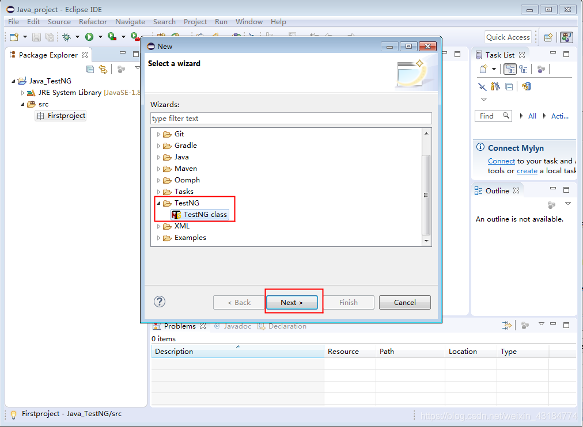
Task: Click the Quick Access field
Action: tap(508, 37)
